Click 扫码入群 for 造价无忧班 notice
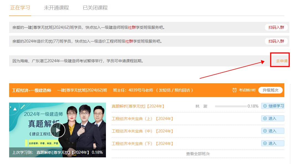 [276, 41]
